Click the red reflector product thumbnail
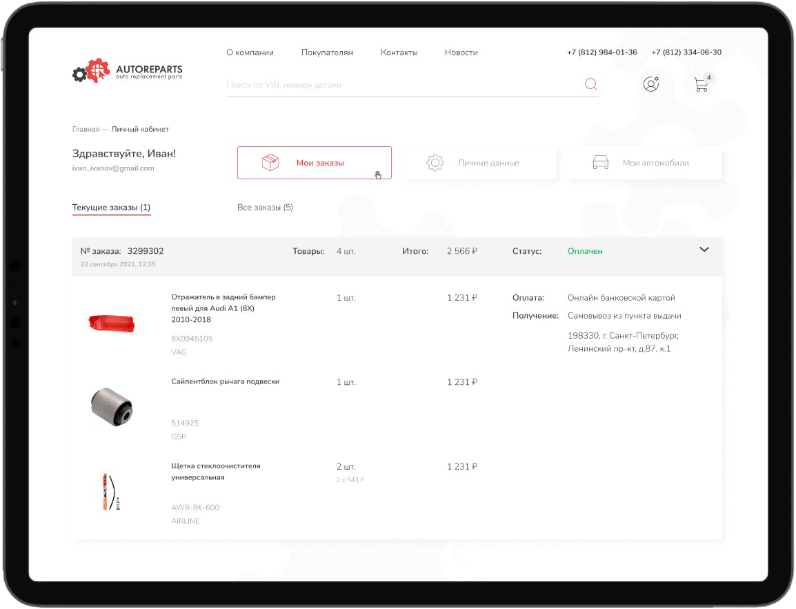The height and width of the screenshot is (609, 796). [112, 323]
